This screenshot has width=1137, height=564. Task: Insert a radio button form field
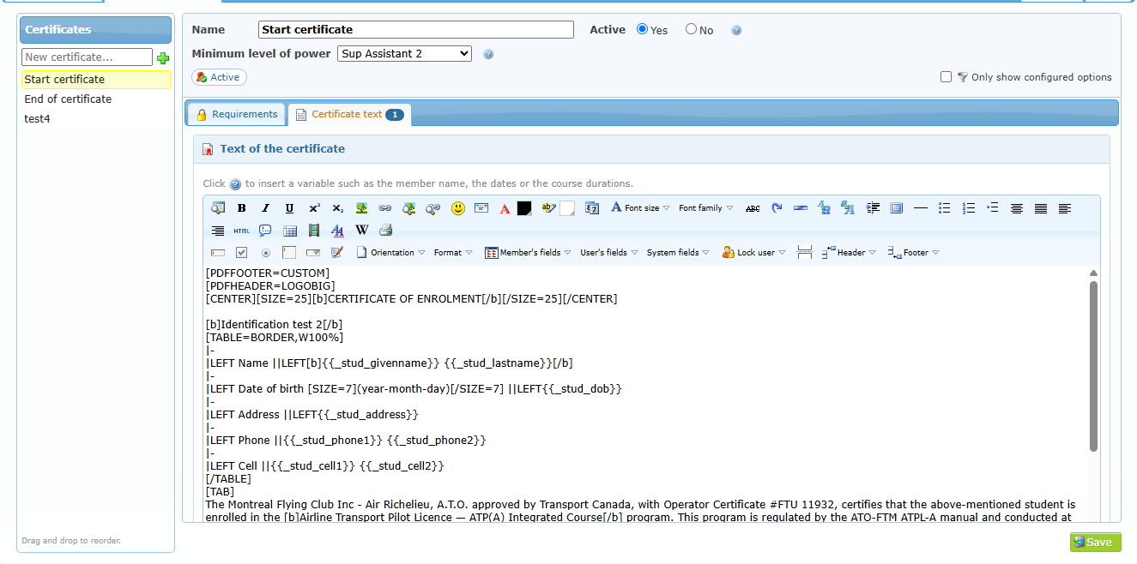coord(266,253)
